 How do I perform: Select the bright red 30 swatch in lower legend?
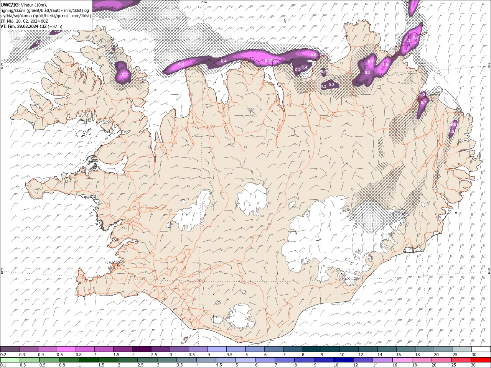(x=481, y=360)
